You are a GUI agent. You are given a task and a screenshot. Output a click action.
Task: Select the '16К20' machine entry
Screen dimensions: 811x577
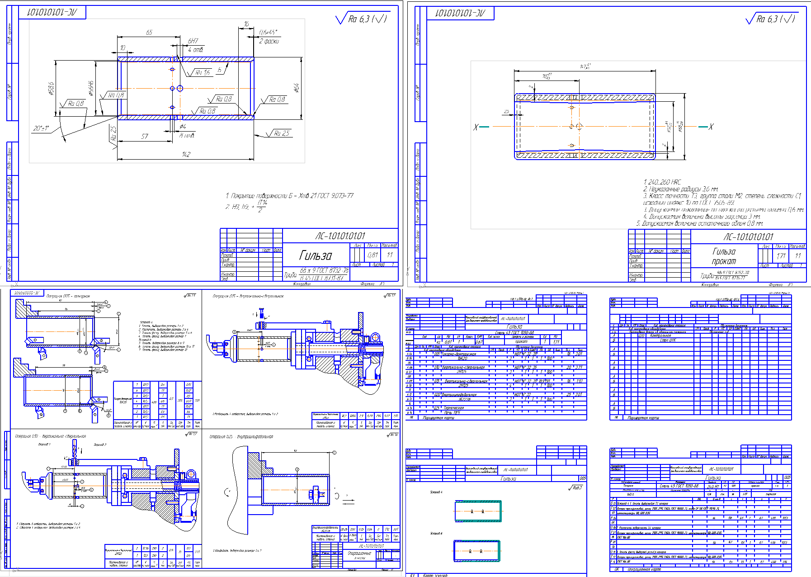tap(462, 358)
